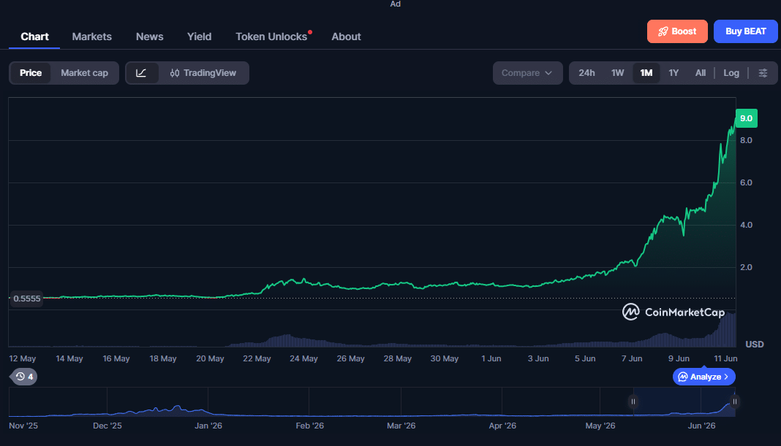This screenshot has width=781, height=446.
Task: Click the Boost button
Action: click(x=677, y=31)
